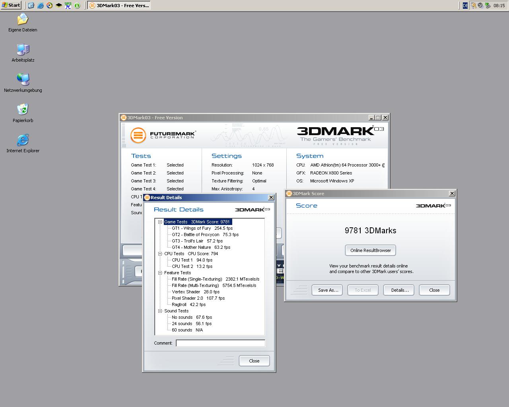Select the GT3 - Troll's Lair row

pyautogui.click(x=197, y=241)
